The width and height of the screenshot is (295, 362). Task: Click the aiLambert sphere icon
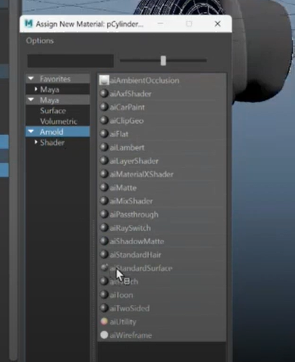point(104,147)
